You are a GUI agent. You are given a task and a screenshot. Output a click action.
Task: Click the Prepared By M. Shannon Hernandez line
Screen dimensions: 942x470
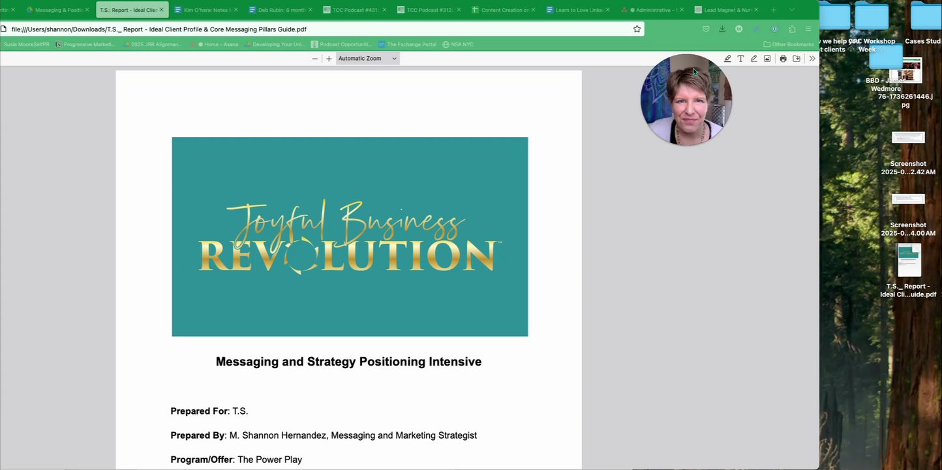coord(324,435)
